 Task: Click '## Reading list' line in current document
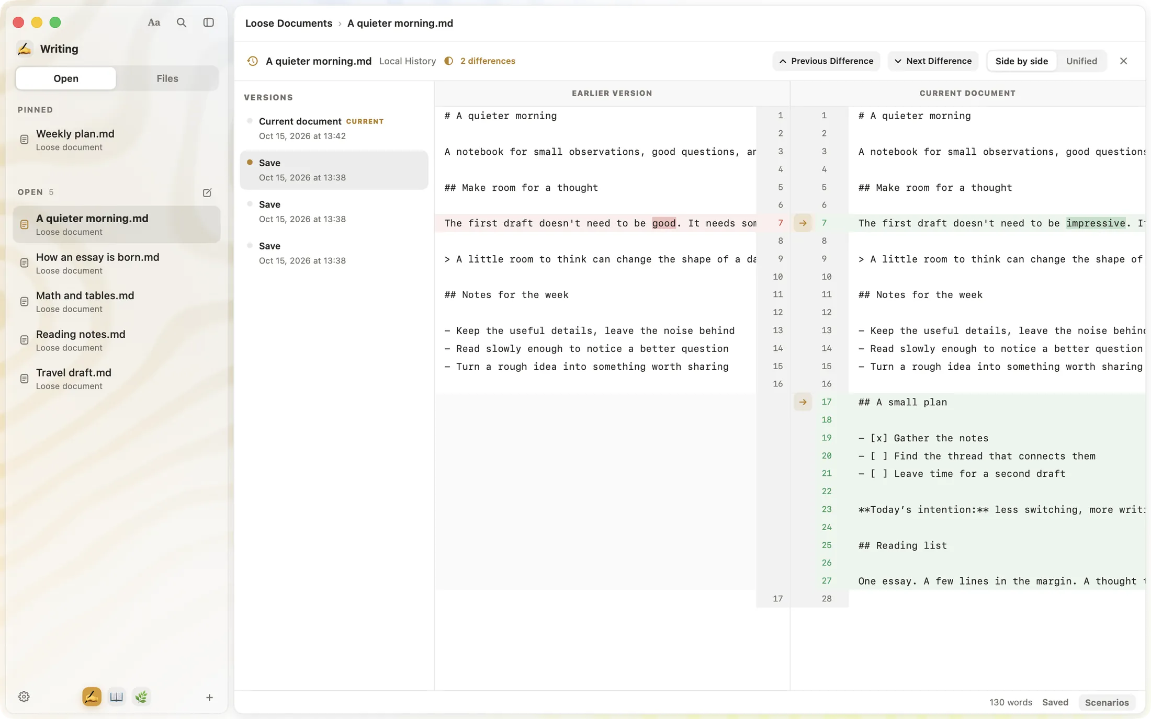point(902,545)
